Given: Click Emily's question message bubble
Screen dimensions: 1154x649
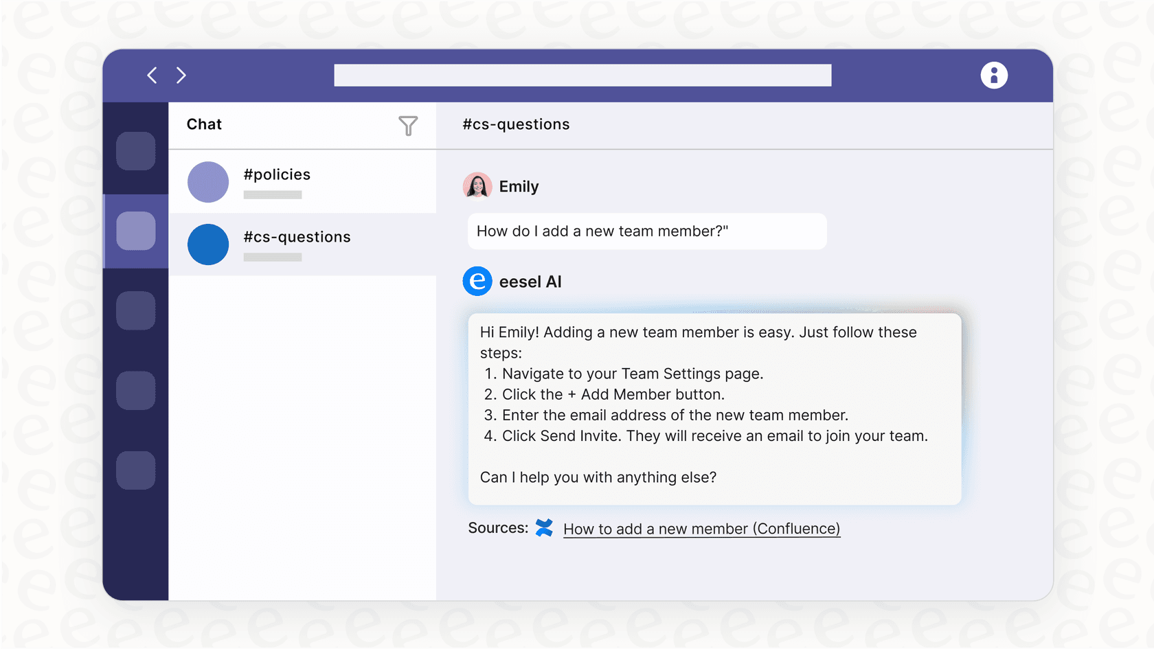Looking at the screenshot, I should [646, 231].
